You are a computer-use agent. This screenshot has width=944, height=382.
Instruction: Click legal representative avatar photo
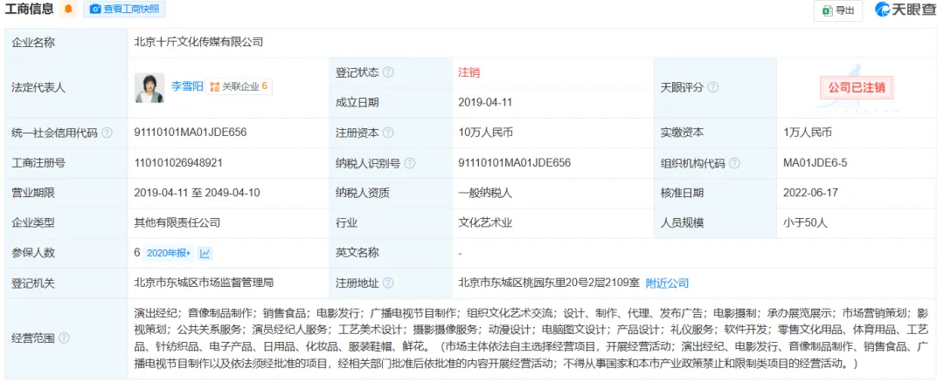click(x=149, y=87)
